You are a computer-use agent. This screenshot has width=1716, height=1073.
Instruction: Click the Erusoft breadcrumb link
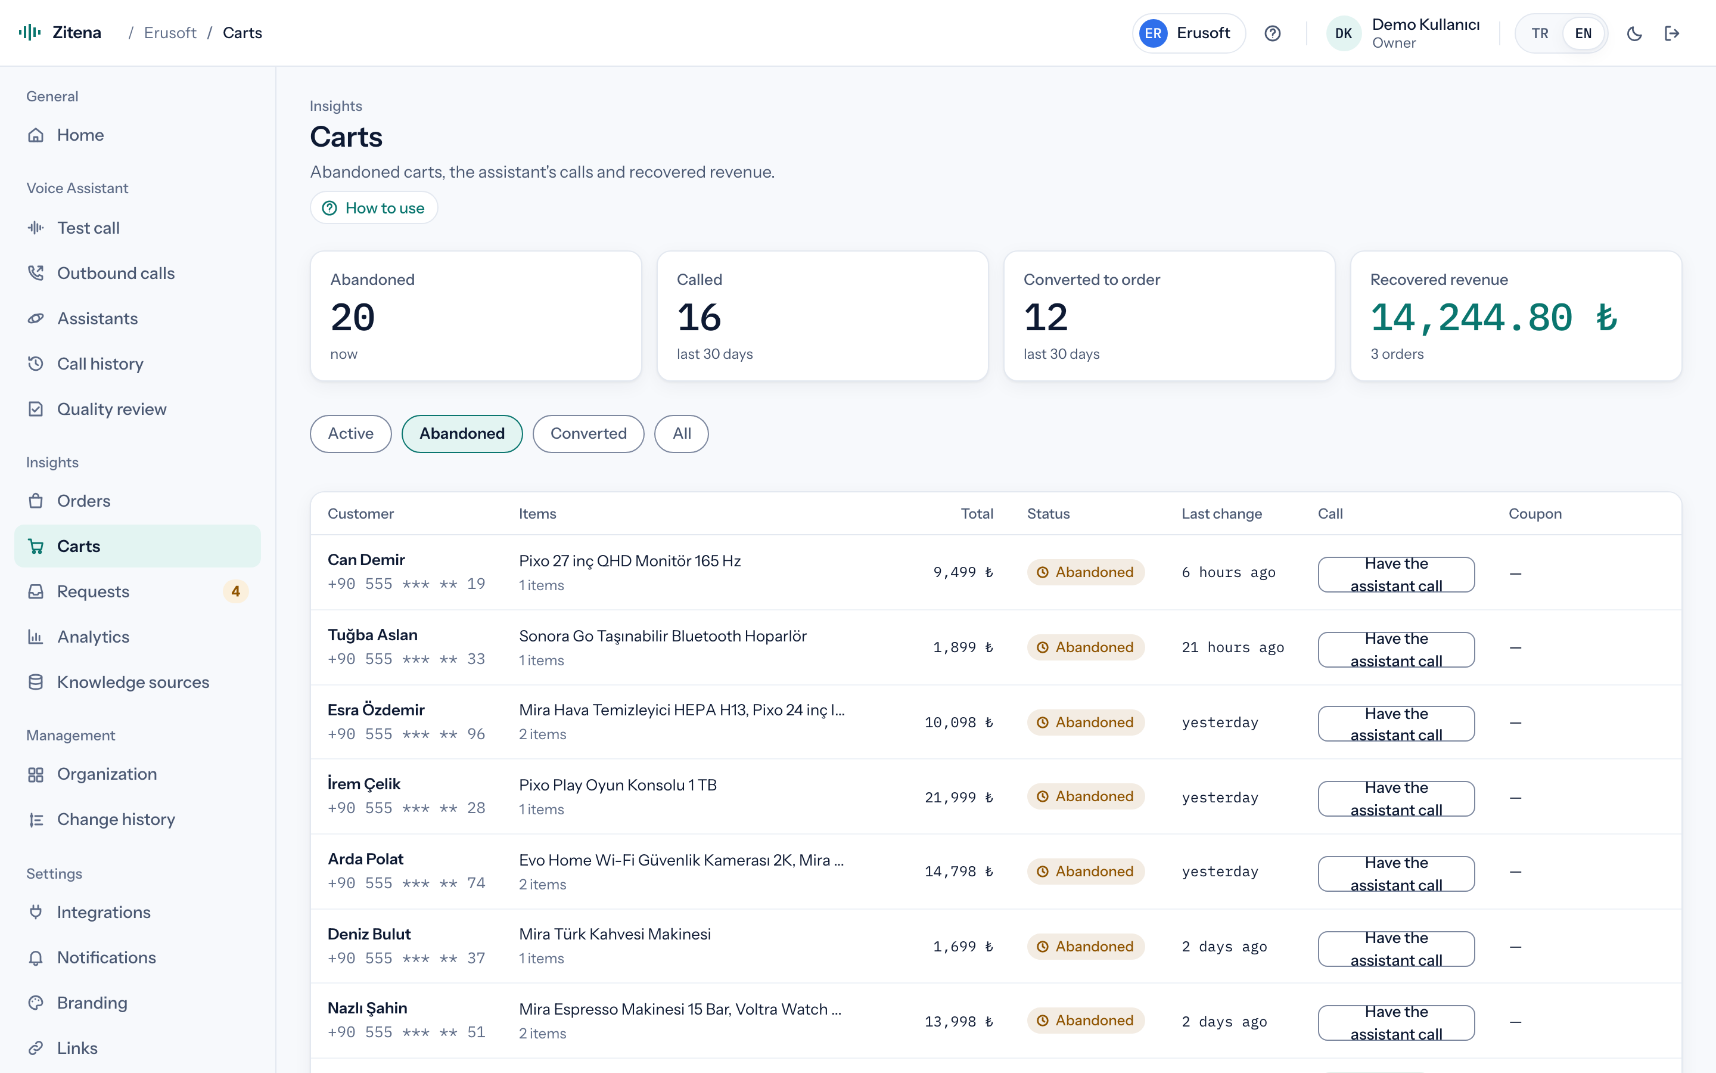click(170, 33)
